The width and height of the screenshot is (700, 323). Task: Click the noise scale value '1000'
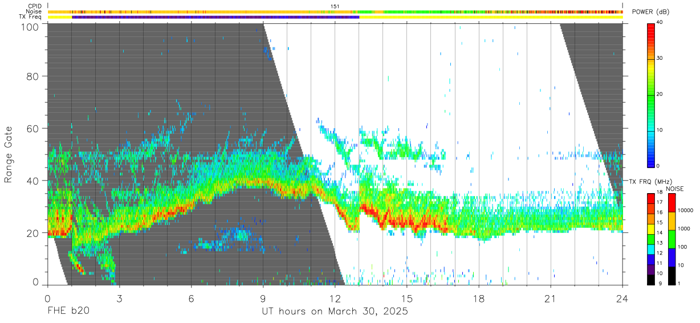[x=684, y=229]
